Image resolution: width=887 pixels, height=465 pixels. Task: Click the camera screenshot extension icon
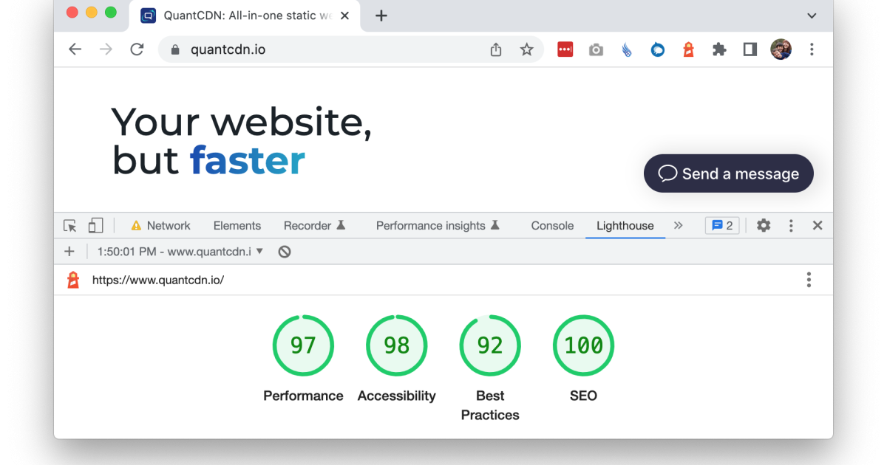(x=596, y=49)
